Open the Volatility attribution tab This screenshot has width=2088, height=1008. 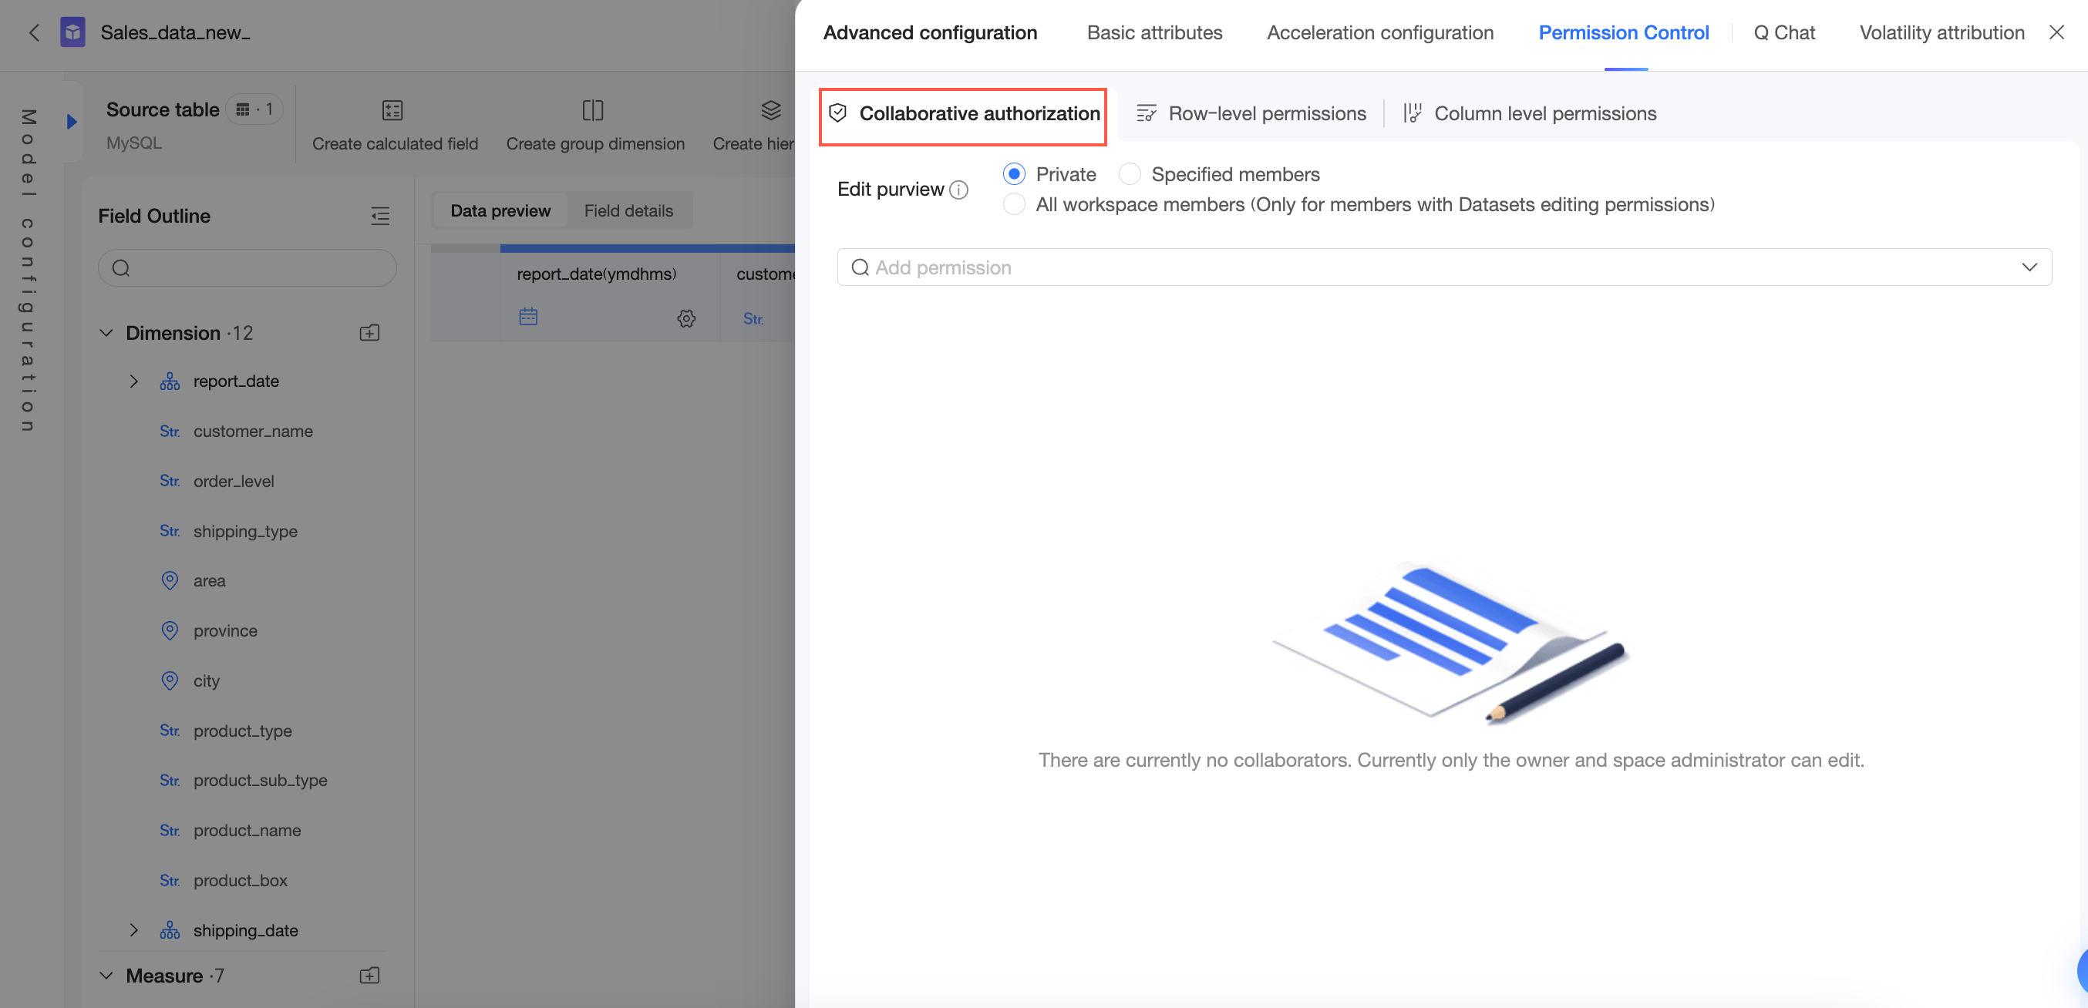pyautogui.click(x=1942, y=32)
